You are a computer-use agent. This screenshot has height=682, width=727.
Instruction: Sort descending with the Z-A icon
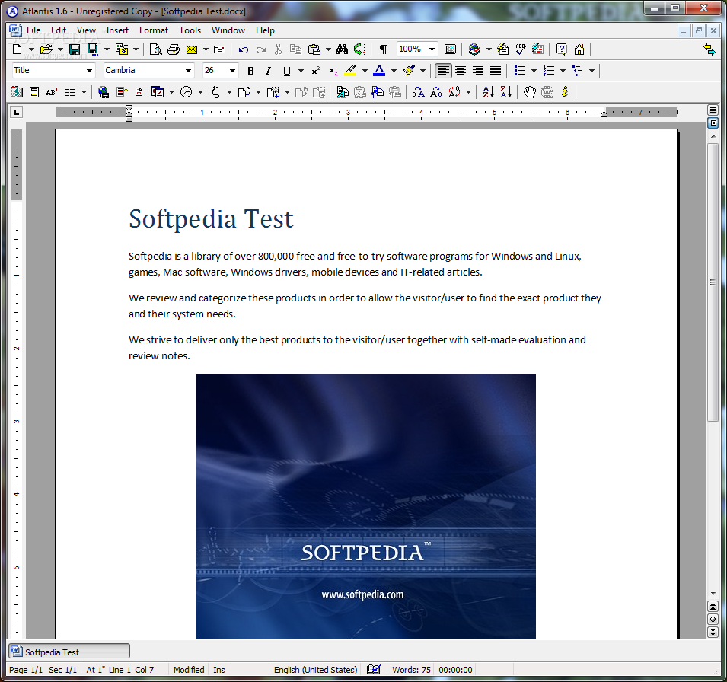(x=505, y=92)
